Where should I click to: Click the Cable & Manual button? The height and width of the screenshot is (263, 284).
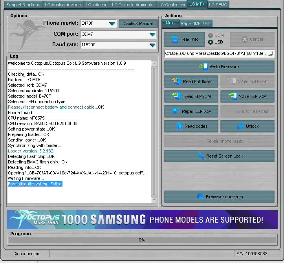click(x=138, y=24)
